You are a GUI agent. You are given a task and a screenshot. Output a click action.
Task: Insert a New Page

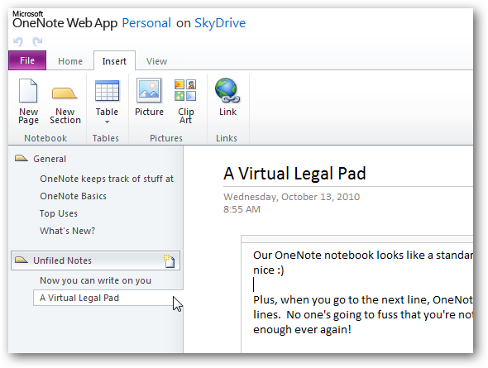point(28,102)
